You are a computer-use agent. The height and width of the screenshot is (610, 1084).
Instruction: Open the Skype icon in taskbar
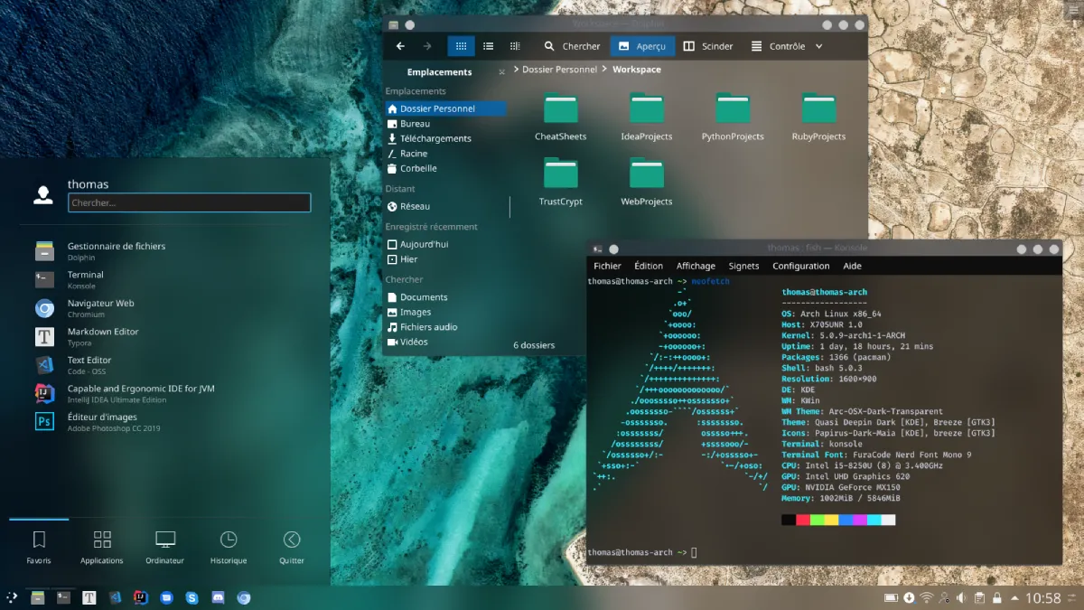(x=192, y=597)
